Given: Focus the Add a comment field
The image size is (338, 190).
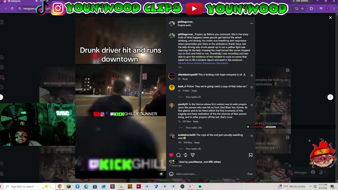Looking at the screenshot, I should [211, 174].
